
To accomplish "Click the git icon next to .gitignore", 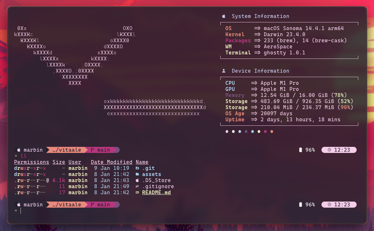I will 137,187.
